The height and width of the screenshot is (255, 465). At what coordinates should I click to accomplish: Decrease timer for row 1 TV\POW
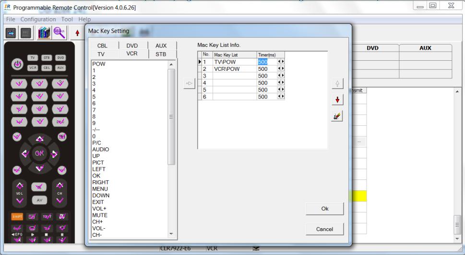279,62
